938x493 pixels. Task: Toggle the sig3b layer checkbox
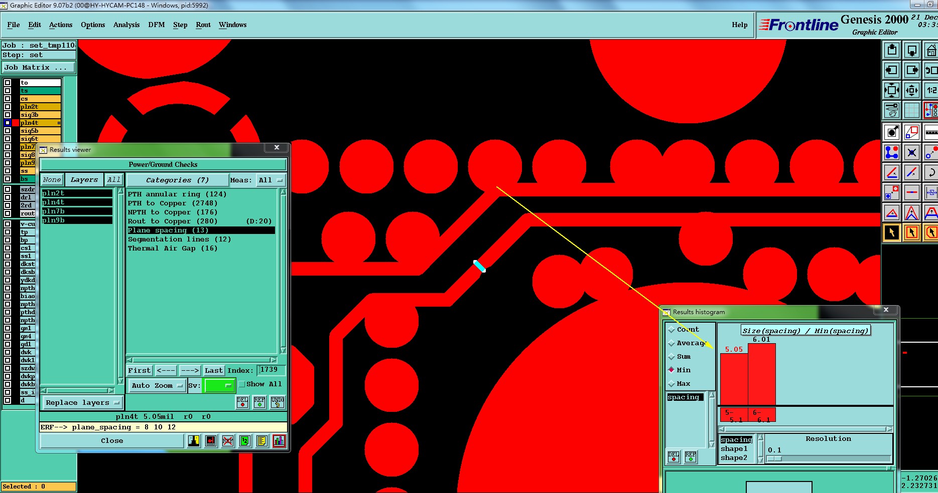point(8,115)
